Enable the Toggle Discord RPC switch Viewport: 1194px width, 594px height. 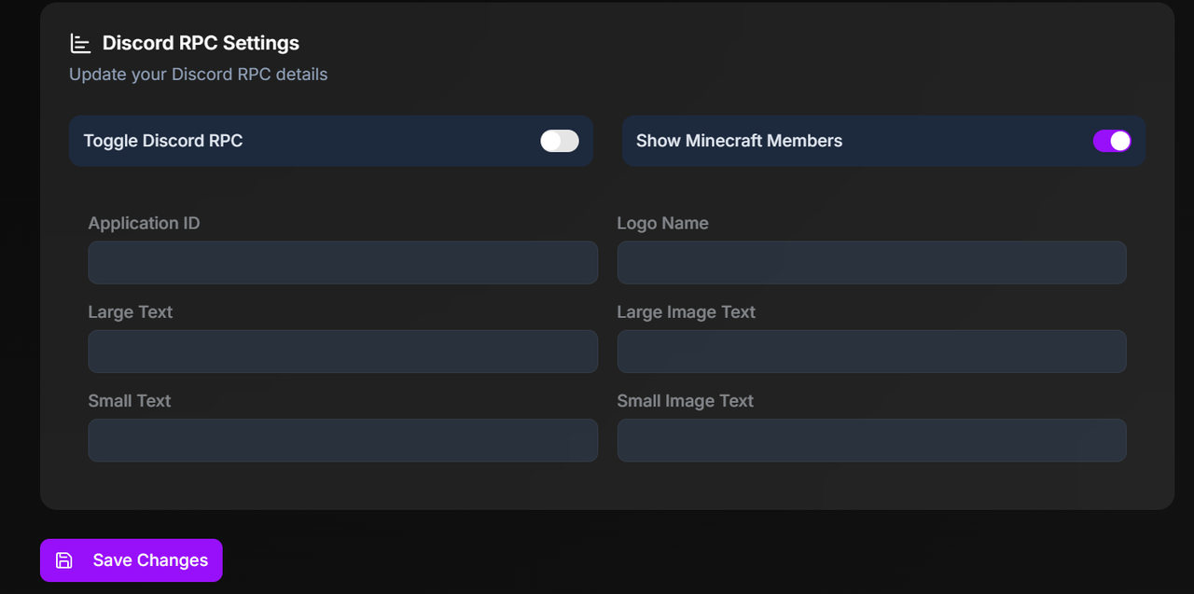[560, 141]
